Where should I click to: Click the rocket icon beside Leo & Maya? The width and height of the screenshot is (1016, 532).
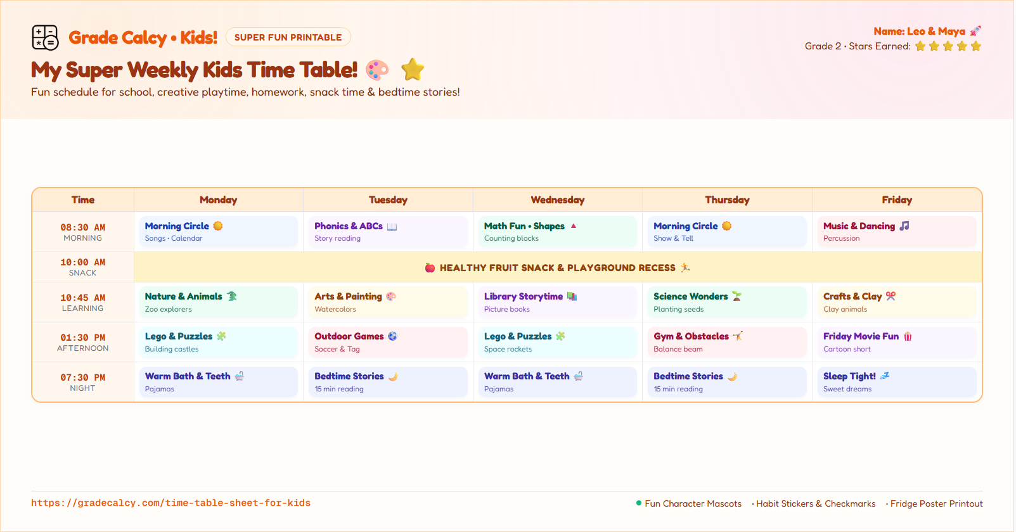point(975,31)
